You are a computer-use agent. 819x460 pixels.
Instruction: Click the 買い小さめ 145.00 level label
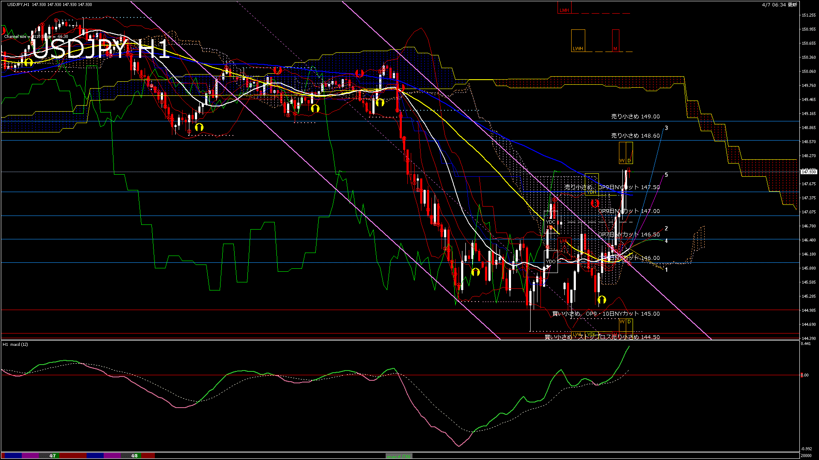[606, 313]
